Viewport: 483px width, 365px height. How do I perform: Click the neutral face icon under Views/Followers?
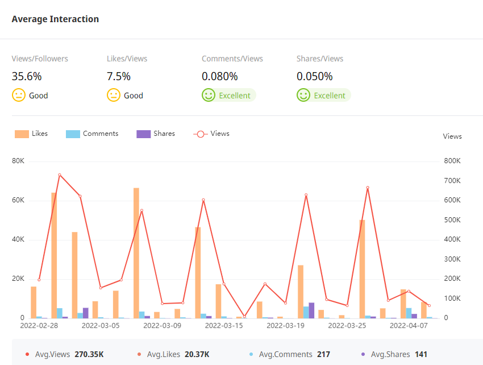(19, 96)
